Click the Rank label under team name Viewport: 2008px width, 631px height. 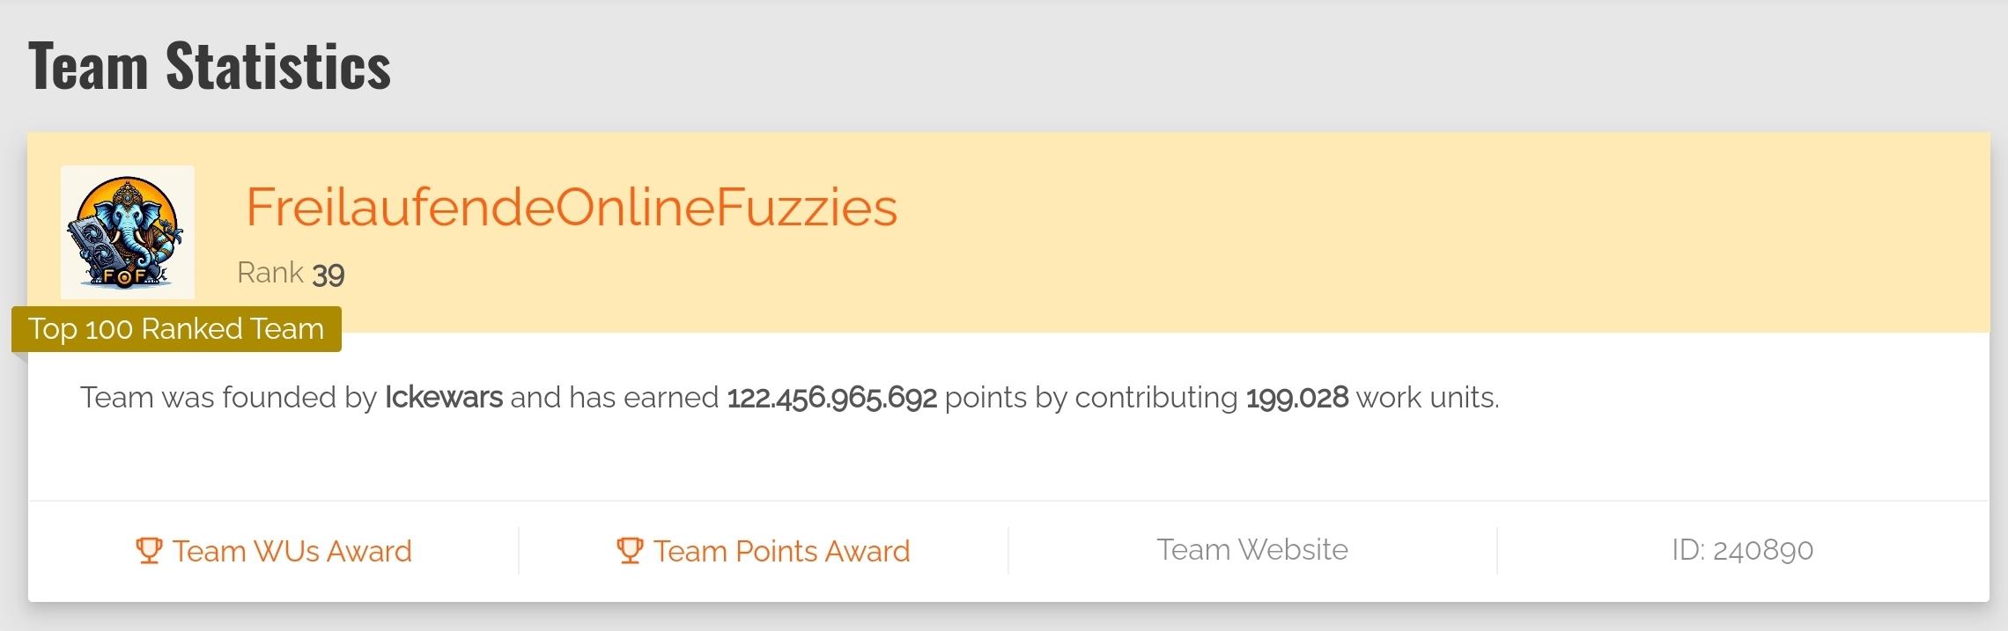point(270,273)
